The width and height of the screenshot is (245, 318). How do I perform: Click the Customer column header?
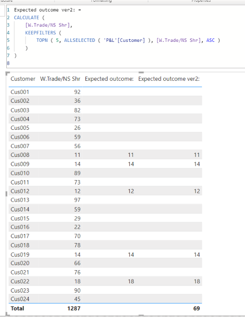pyautogui.click(x=23, y=79)
